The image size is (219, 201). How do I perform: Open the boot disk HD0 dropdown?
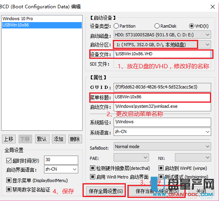click(x=162, y=35)
